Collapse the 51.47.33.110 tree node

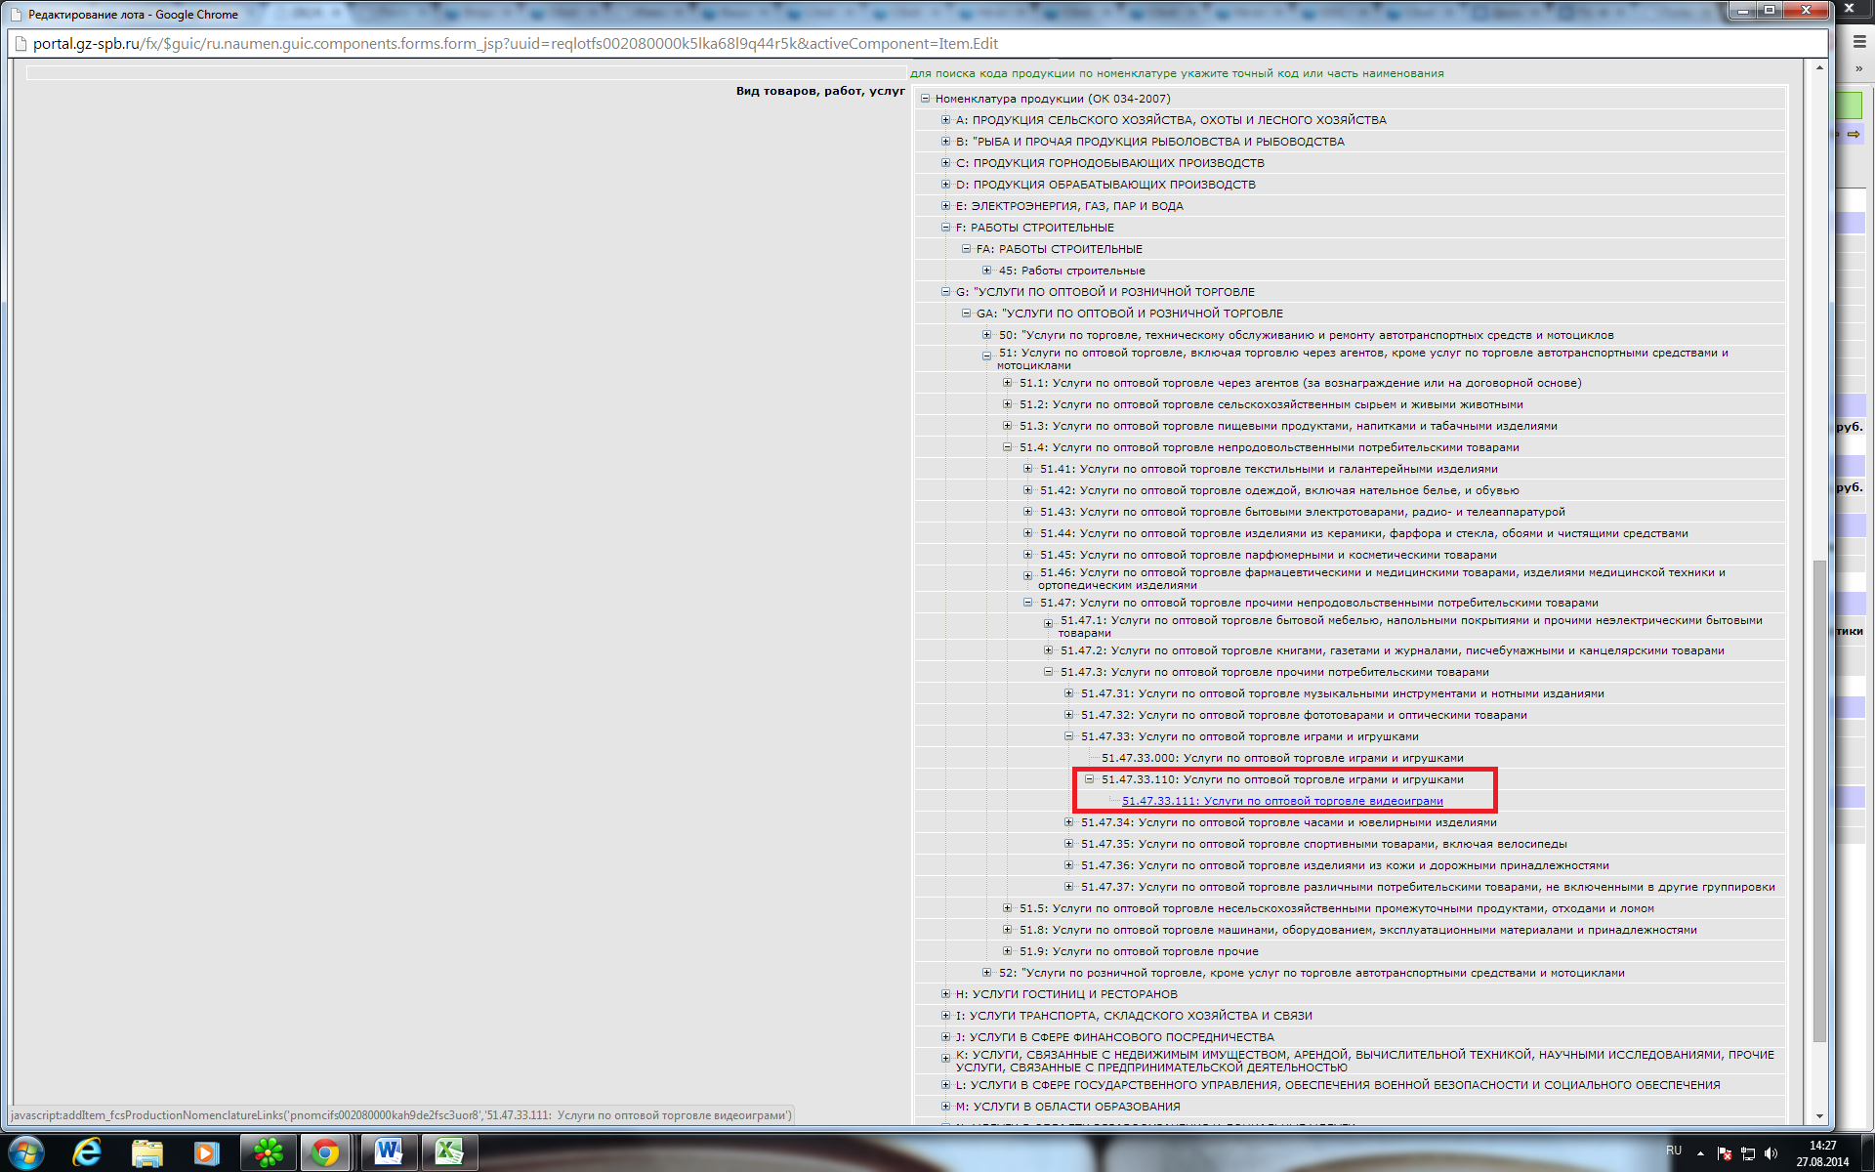pos(1089,779)
